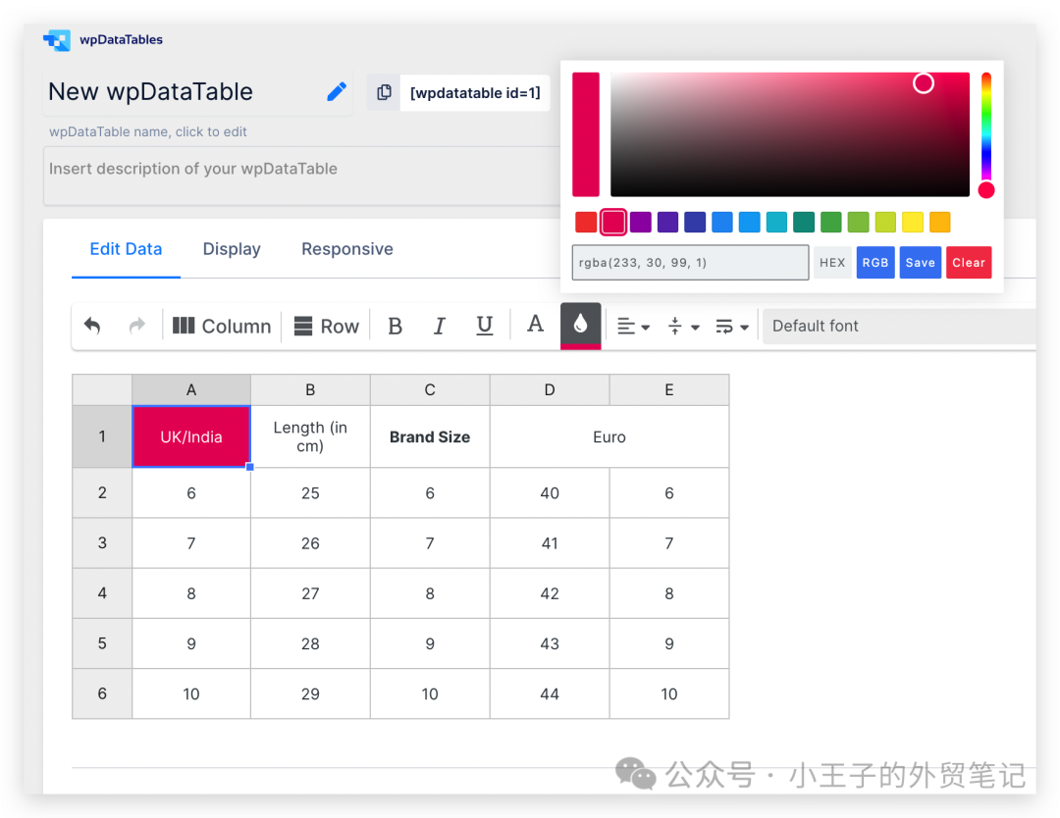The image size is (1060, 818).
Task: Click the RGB format button
Action: click(x=874, y=262)
